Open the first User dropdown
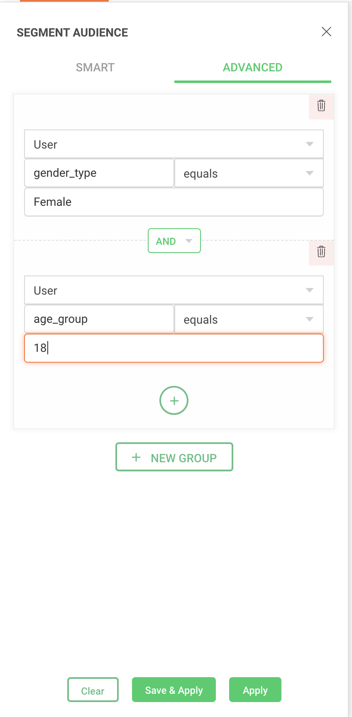The width and height of the screenshot is (352, 717). pos(174,144)
